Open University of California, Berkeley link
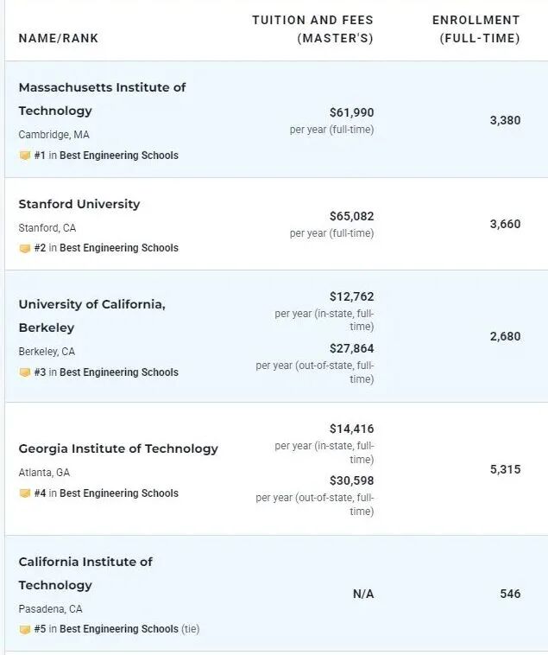The image size is (548, 655). point(92,315)
